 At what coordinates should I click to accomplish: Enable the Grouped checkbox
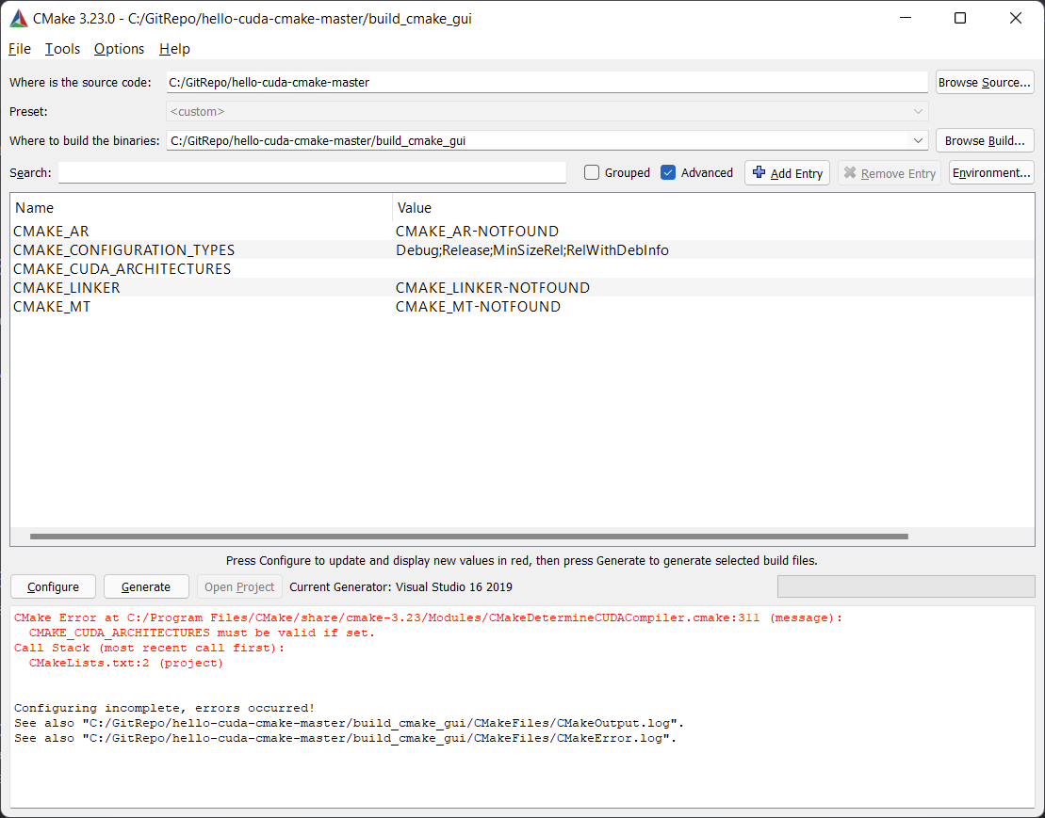[x=592, y=172]
